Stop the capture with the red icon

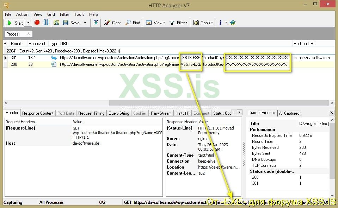tap(37, 23)
